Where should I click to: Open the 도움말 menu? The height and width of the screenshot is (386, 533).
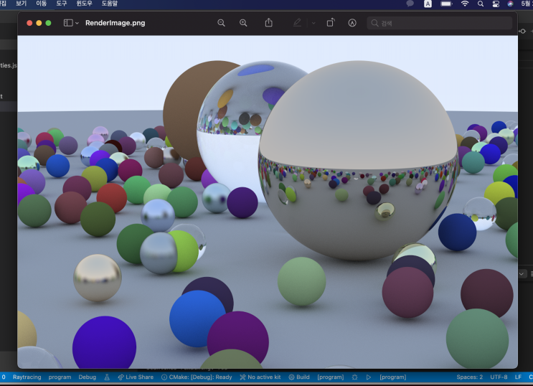pyautogui.click(x=110, y=4)
